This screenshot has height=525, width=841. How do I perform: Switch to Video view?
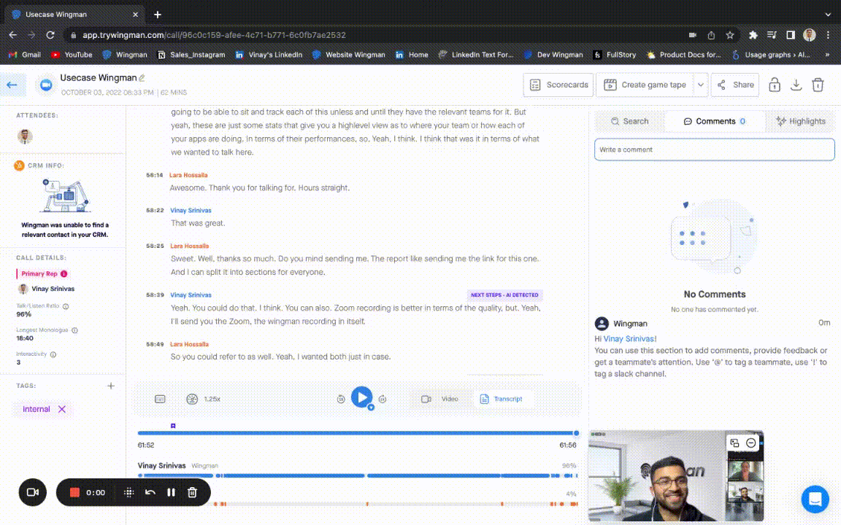pos(439,399)
